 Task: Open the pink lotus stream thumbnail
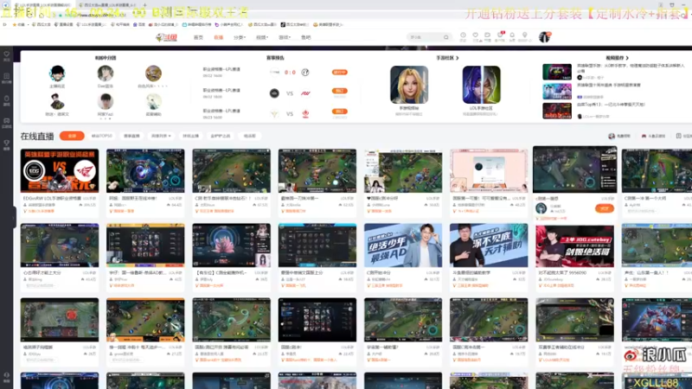[231, 246]
